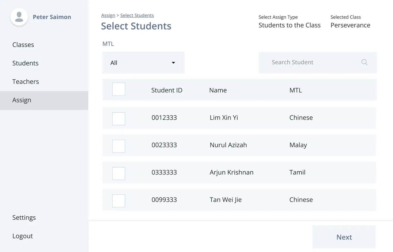Open Teachers in the sidebar
The width and height of the screenshot is (393, 252).
click(26, 81)
